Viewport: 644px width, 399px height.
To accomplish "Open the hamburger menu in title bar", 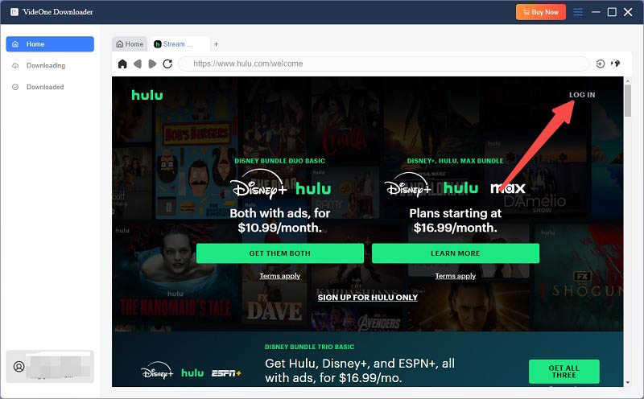I will [x=578, y=12].
